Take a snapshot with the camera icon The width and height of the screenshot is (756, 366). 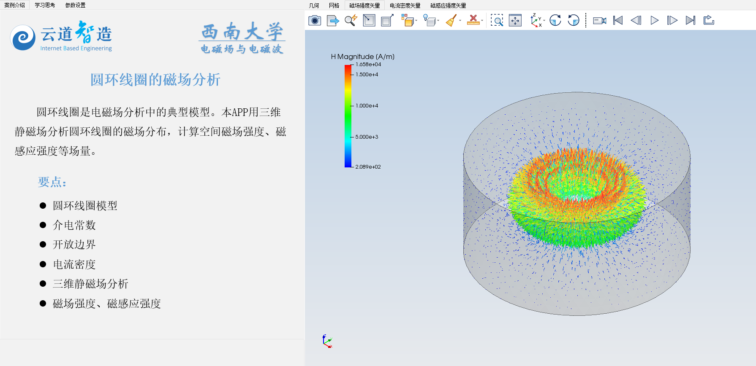point(315,20)
